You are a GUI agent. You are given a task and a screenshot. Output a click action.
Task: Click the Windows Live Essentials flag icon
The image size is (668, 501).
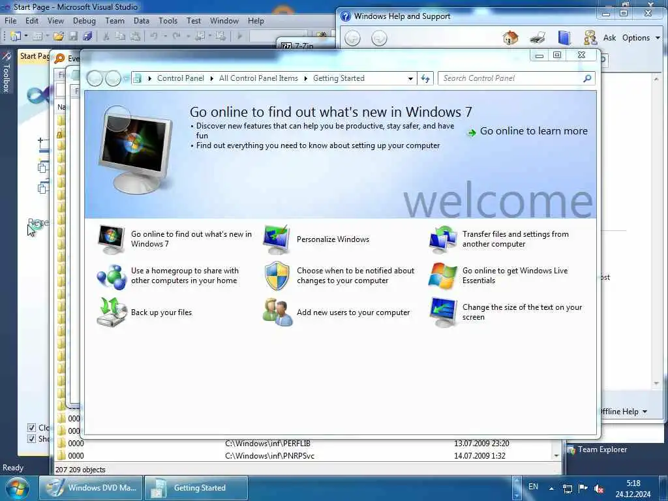pos(443,276)
